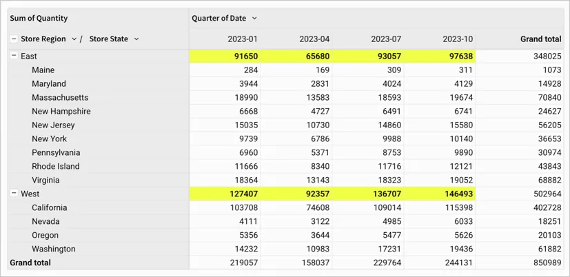This screenshot has width=570, height=277.
Task: Select the West row label
Action: (30, 194)
